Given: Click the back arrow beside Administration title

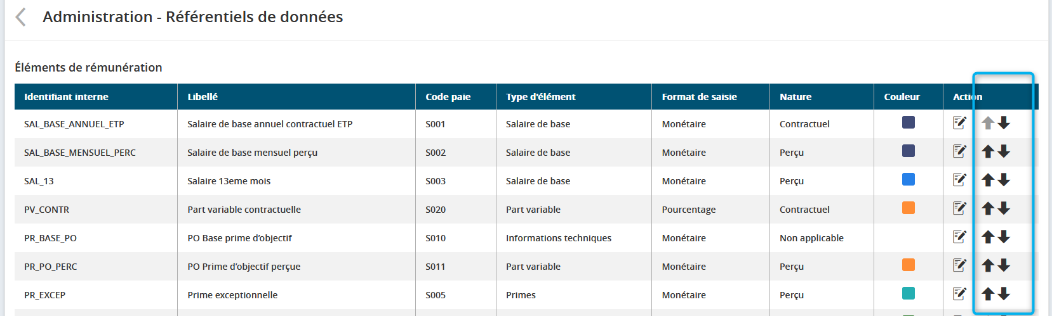Looking at the screenshot, I should tap(21, 17).
